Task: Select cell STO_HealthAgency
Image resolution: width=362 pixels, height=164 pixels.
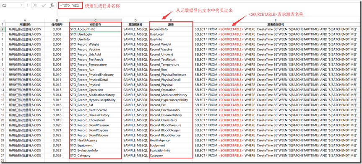Action: 96,141
